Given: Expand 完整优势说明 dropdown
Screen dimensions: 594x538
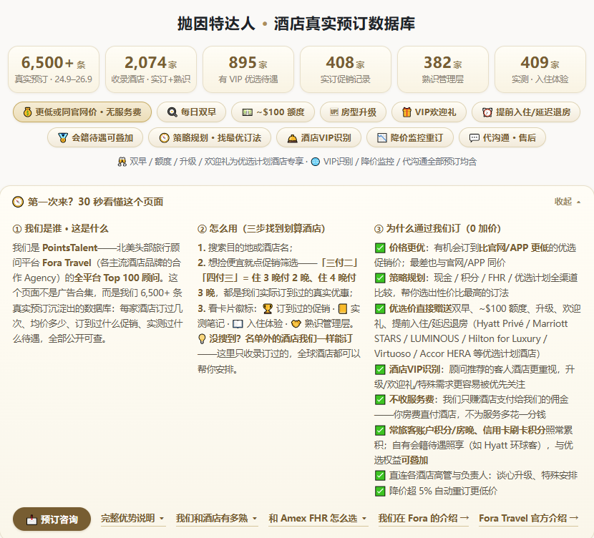Looking at the screenshot, I should tap(132, 518).
